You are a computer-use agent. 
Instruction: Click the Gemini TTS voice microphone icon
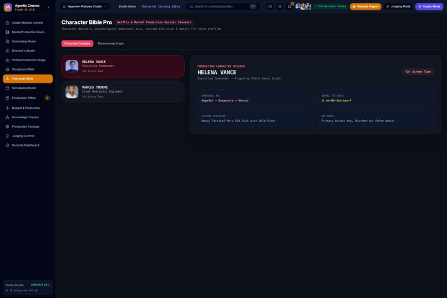323,100
